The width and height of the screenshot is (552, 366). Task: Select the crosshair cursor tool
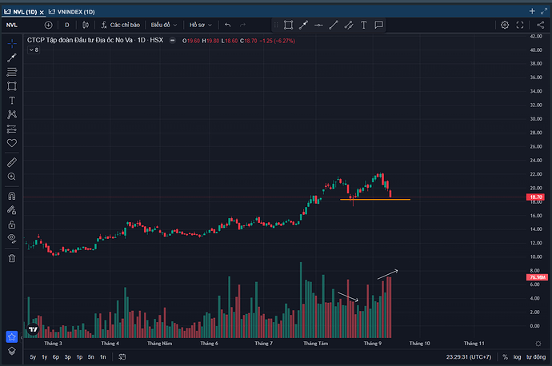pos(12,43)
